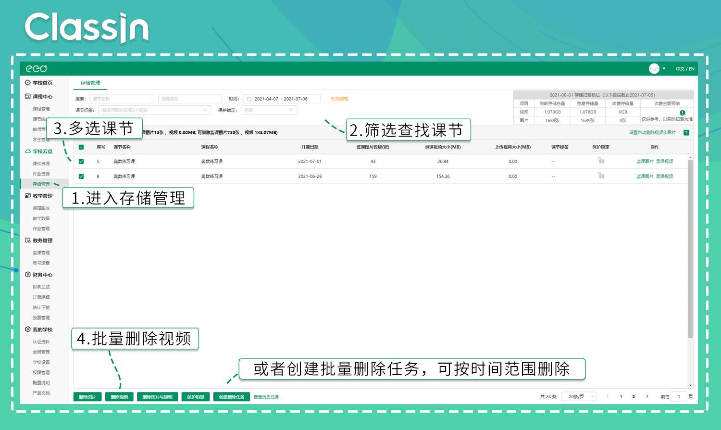Click the 学校首页 sidebar icon
The width and height of the screenshot is (721, 430).
28,83
